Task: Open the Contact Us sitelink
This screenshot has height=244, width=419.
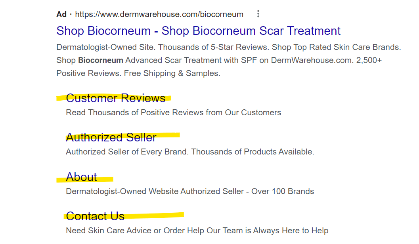Action: click(x=95, y=216)
